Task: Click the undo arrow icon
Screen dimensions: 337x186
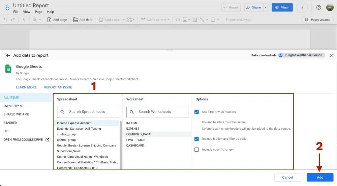Action: (x=5, y=20)
